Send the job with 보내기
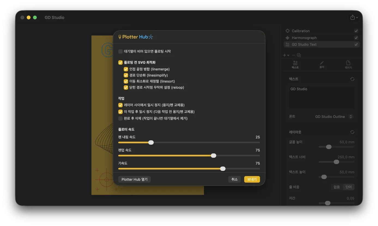 coord(252,179)
